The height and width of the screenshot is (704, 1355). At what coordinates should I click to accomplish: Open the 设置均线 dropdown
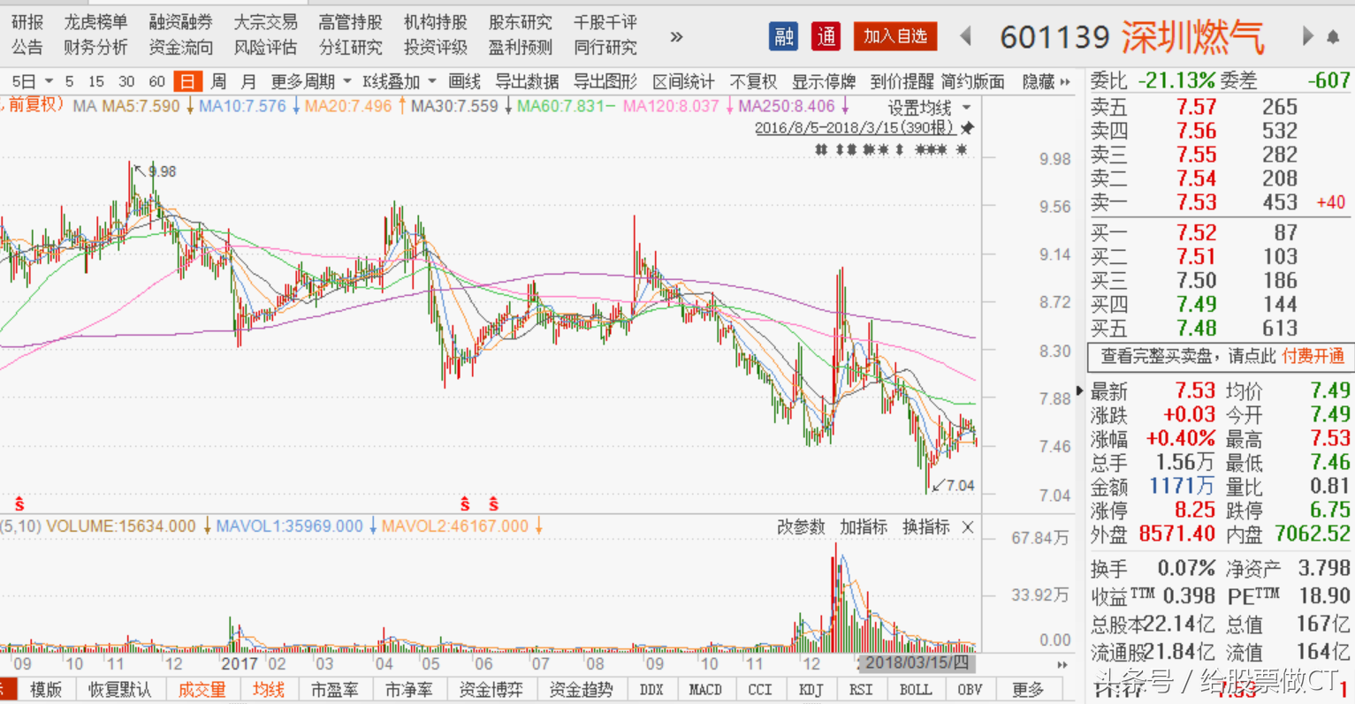pos(929,108)
